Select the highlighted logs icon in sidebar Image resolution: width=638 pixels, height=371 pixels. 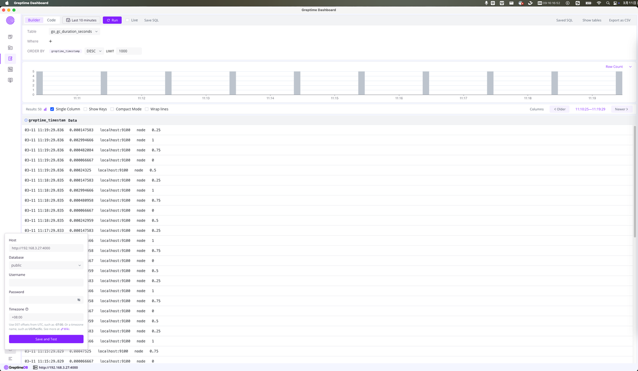(10, 58)
